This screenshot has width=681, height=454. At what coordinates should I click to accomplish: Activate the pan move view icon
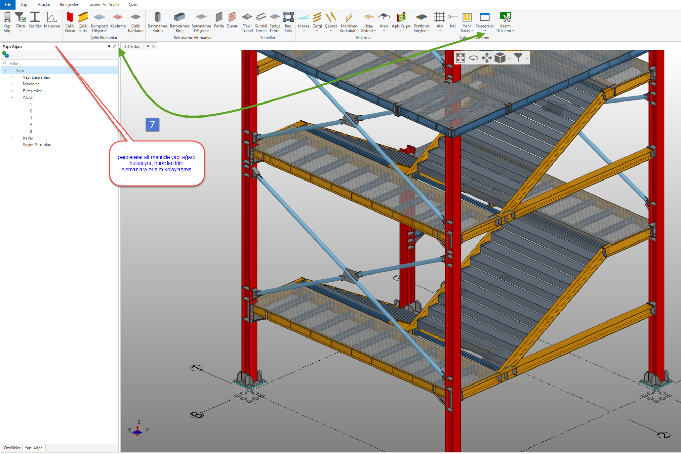click(487, 58)
